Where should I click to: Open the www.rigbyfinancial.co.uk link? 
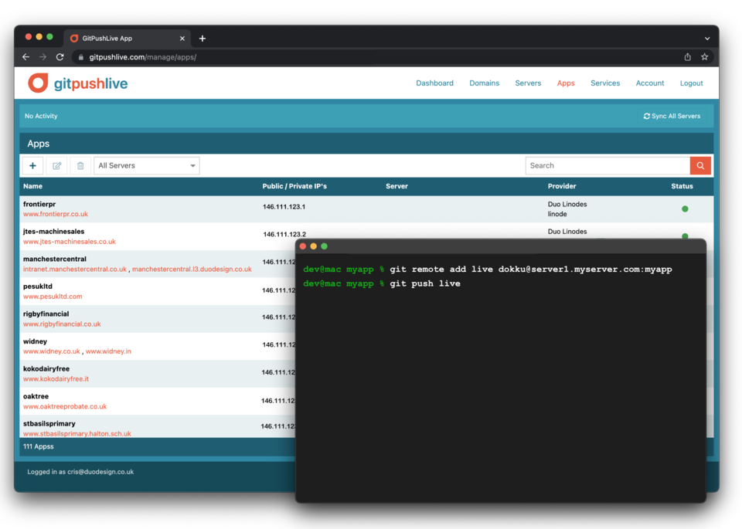[x=62, y=324]
